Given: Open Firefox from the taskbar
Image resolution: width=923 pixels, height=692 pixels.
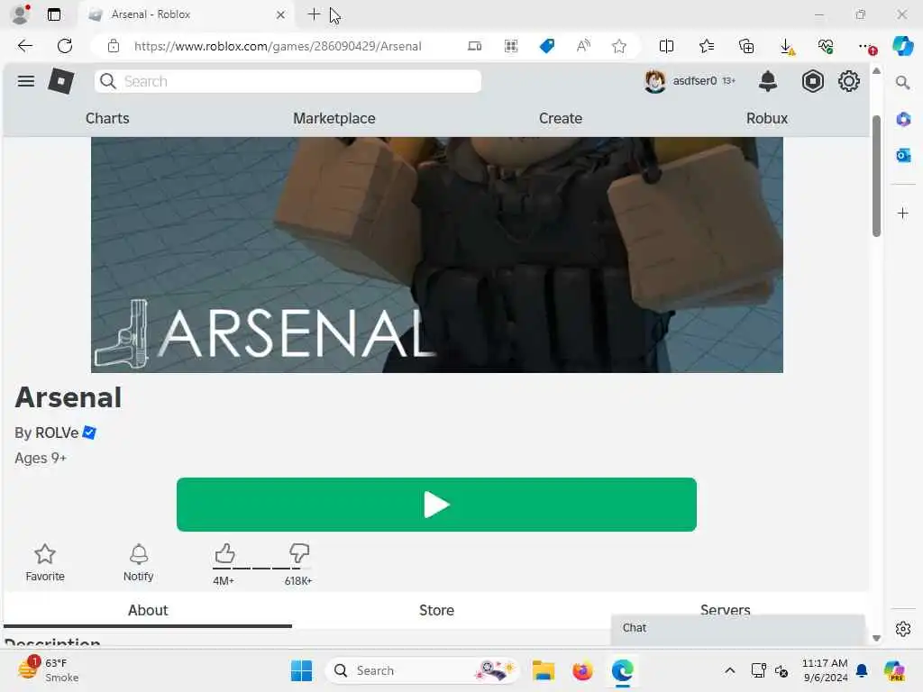Looking at the screenshot, I should pyautogui.click(x=582, y=670).
